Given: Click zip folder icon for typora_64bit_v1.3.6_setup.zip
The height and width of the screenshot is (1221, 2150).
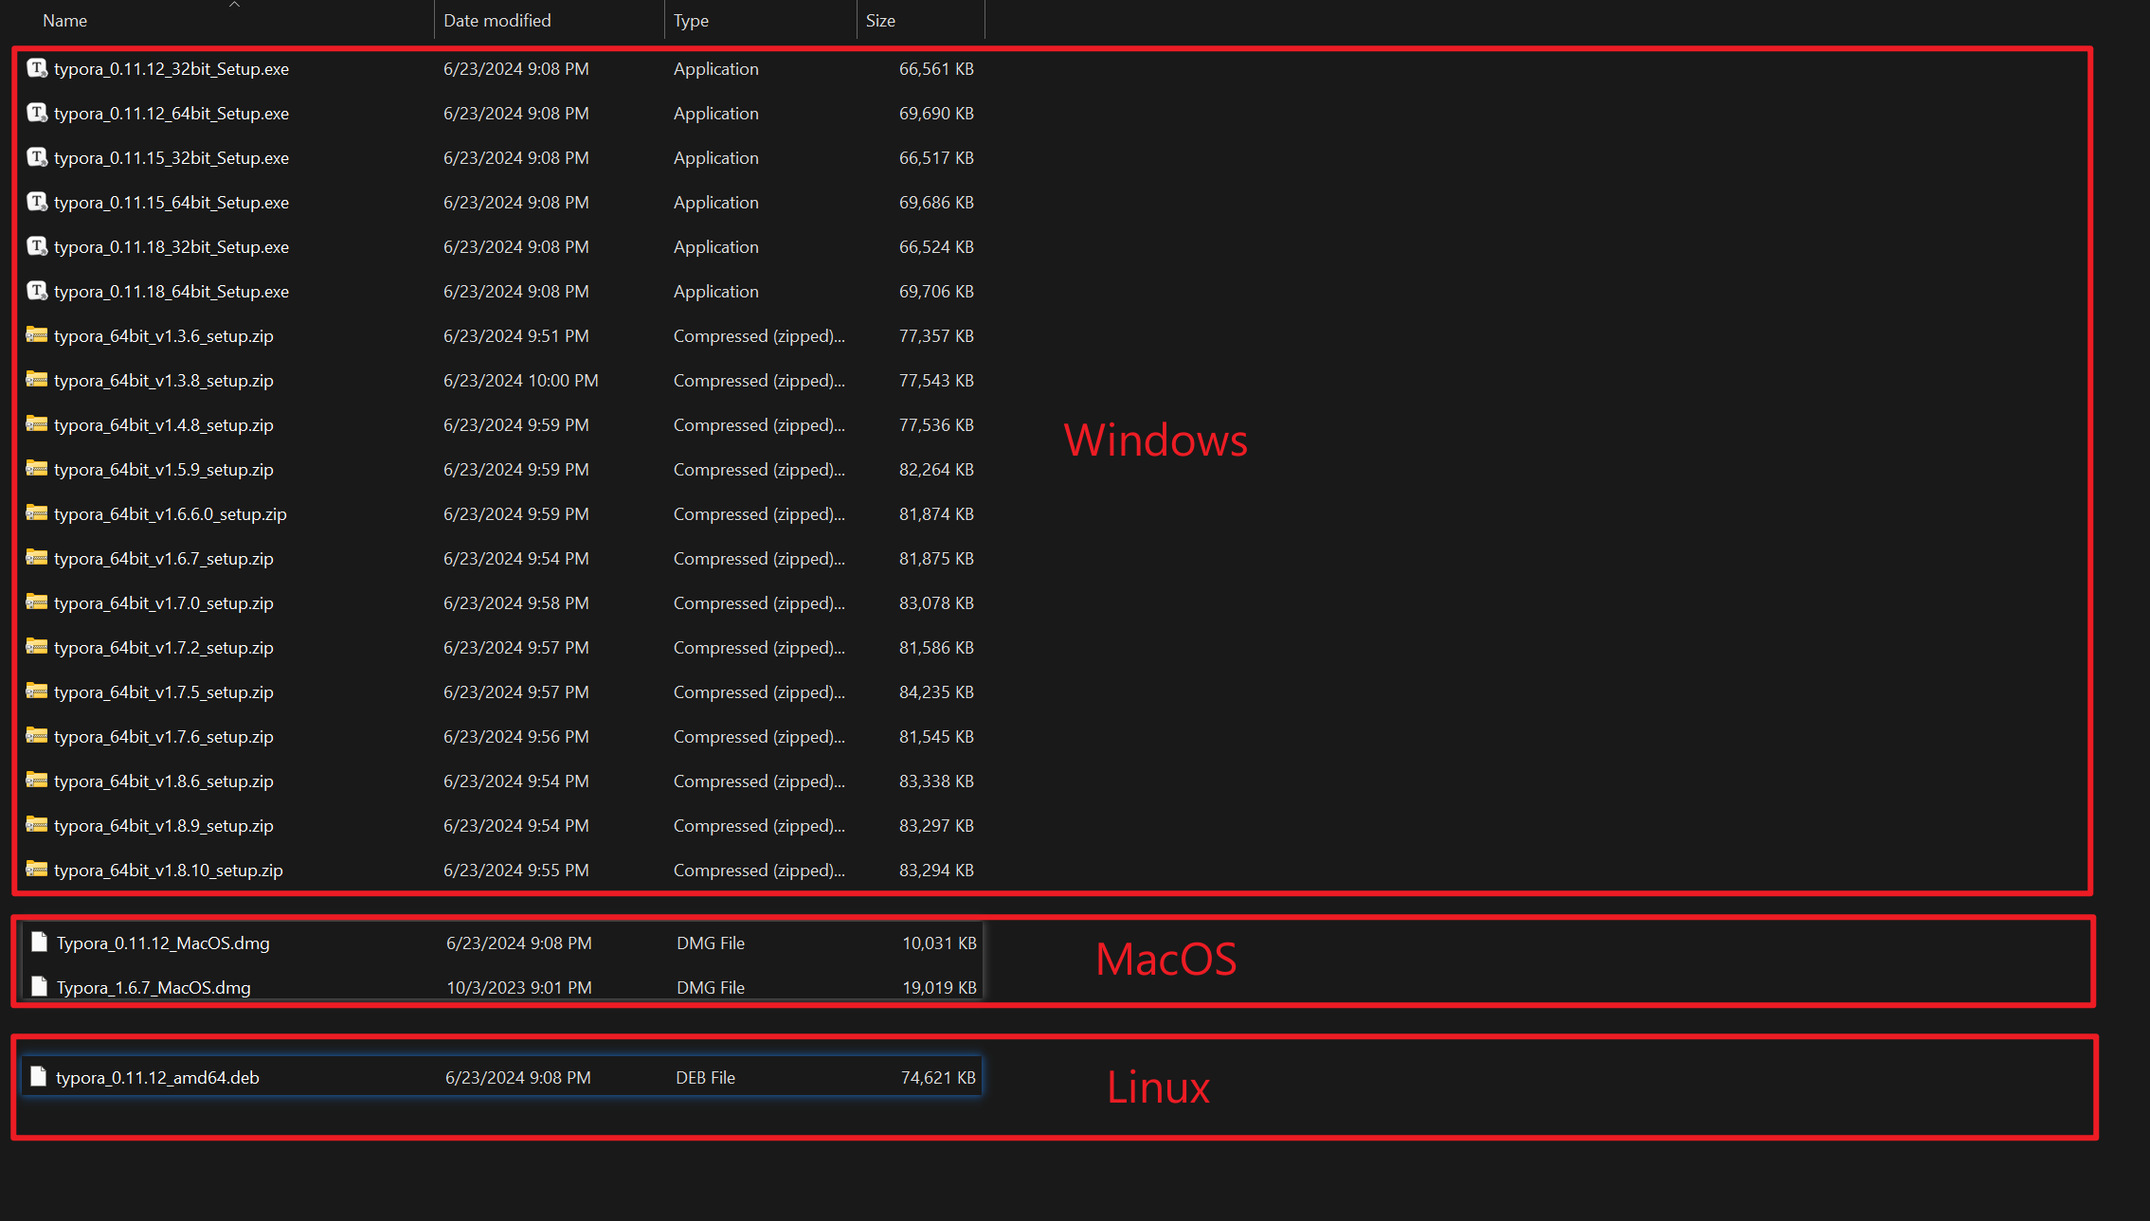Looking at the screenshot, I should tap(37, 335).
